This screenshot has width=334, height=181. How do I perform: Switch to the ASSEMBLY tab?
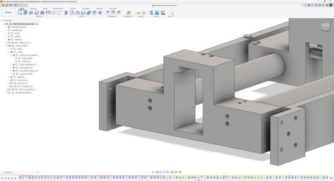[86, 9]
